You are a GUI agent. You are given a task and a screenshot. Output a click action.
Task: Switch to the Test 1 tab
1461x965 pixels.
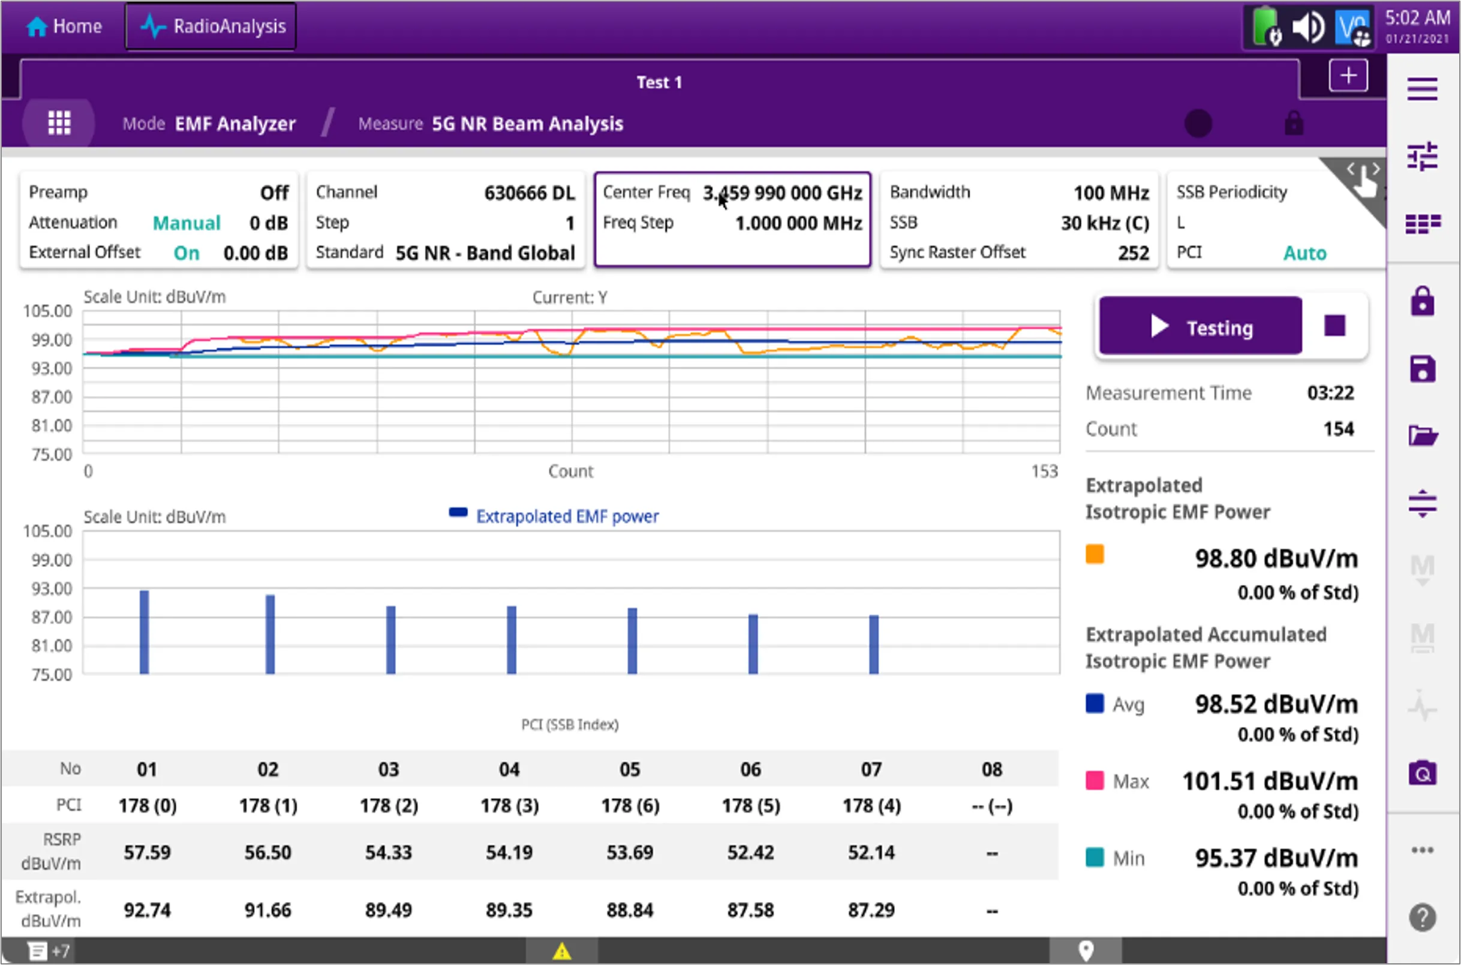[x=659, y=83]
